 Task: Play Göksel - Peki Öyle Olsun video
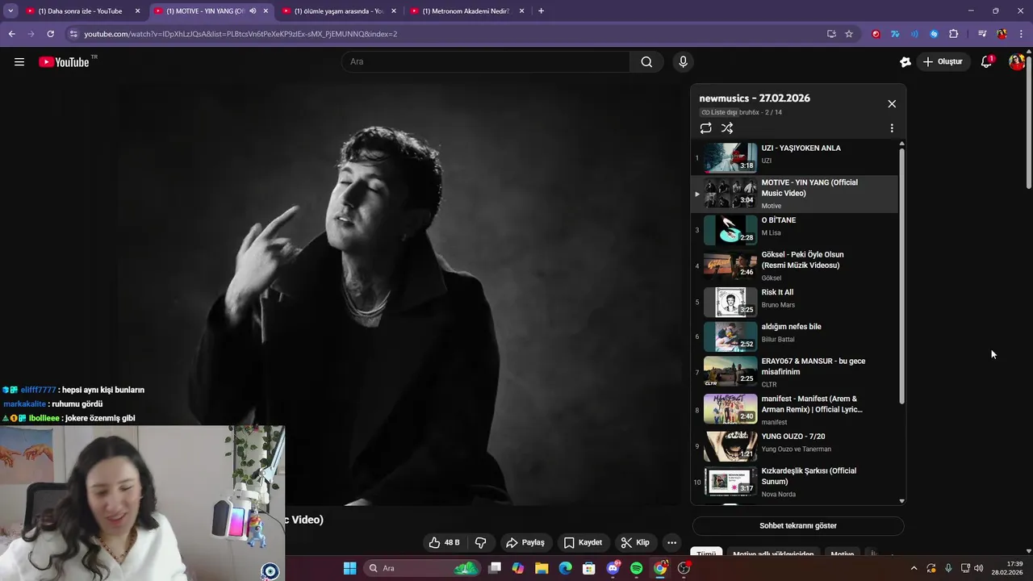[x=794, y=265]
